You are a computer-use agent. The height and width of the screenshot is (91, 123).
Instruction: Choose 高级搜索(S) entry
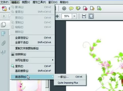coord(33,71)
